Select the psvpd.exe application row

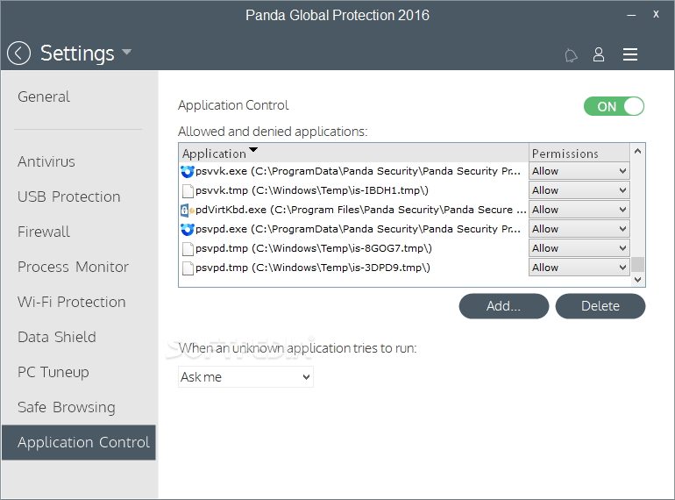point(353,229)
